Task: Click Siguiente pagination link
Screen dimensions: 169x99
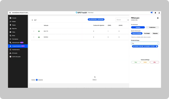Action: pos(40,80)
